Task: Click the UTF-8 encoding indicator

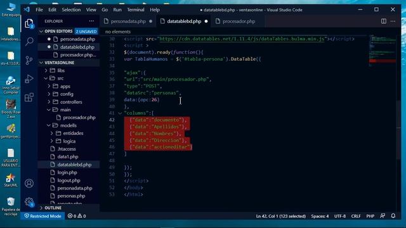Action: pyautogui.click(x=340, y=216)
